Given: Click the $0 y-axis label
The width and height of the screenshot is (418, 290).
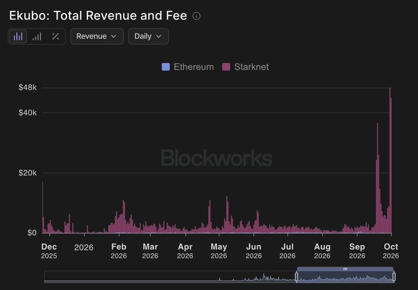Looking at the screenshot, I should [32, 233].
